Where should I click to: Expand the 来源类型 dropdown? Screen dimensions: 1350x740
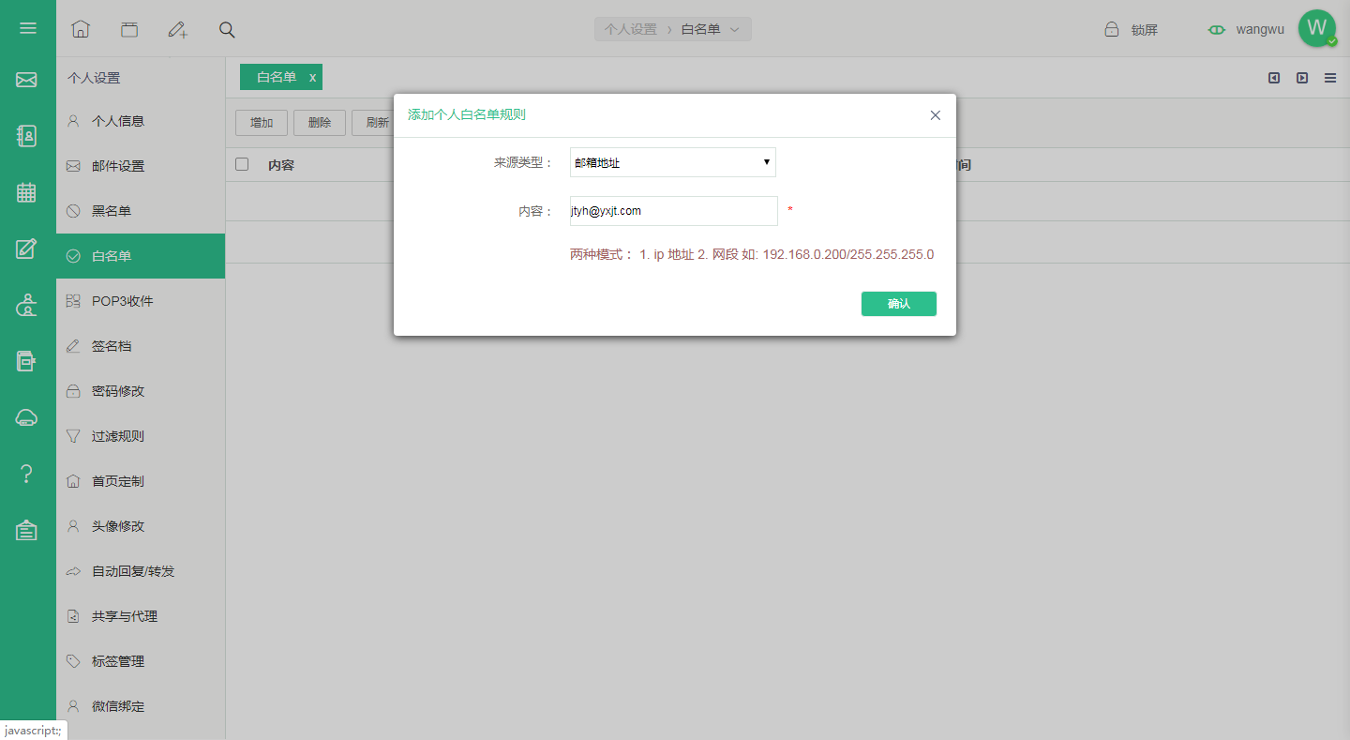(673, 162)
